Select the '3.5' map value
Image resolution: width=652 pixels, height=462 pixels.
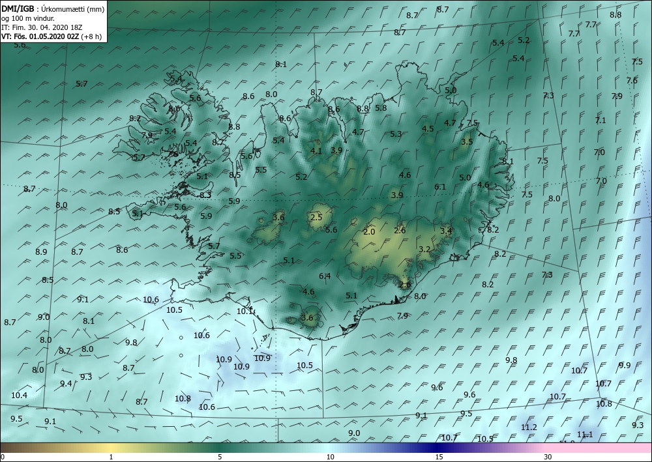click(467, 141)
